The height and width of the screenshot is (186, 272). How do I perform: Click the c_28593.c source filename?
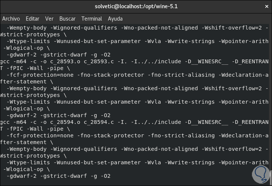point(96,61)
